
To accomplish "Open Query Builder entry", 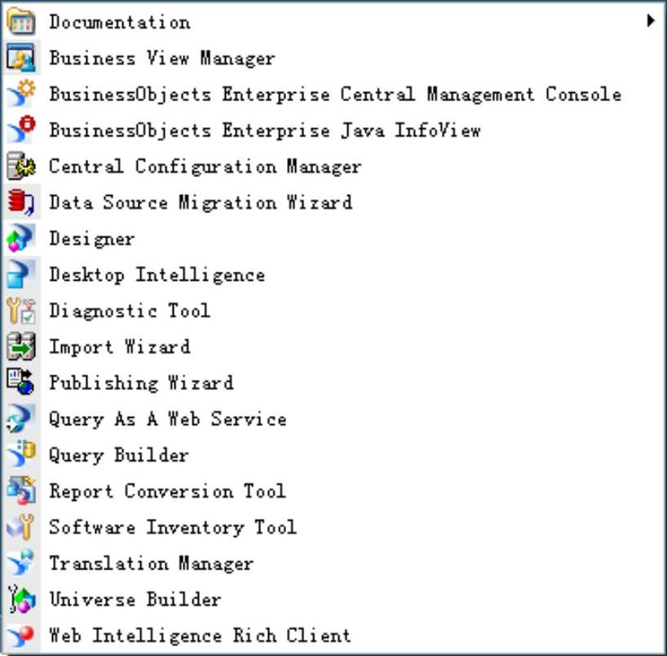I will 119,455.
